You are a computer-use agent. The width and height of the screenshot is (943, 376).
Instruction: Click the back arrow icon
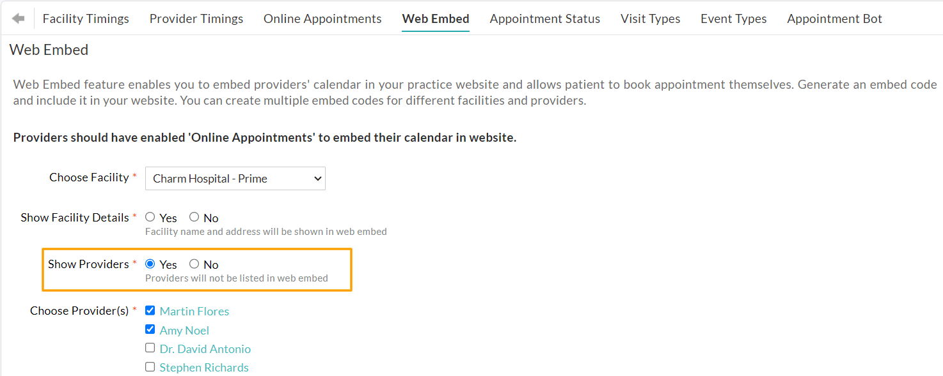pyautogui.click(x=19, y=19)
